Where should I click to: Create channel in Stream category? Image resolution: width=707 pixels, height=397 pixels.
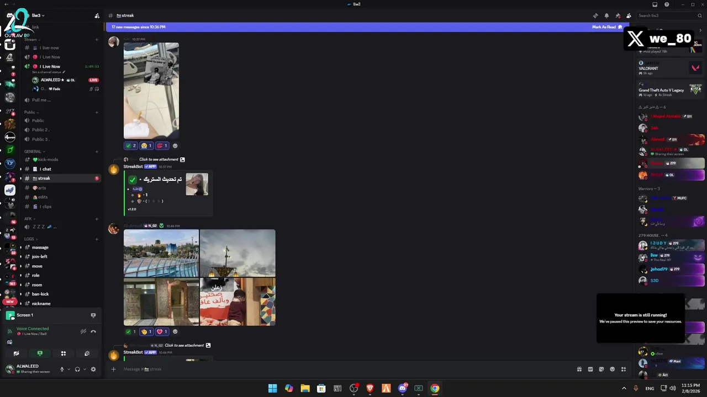(97, 40)
